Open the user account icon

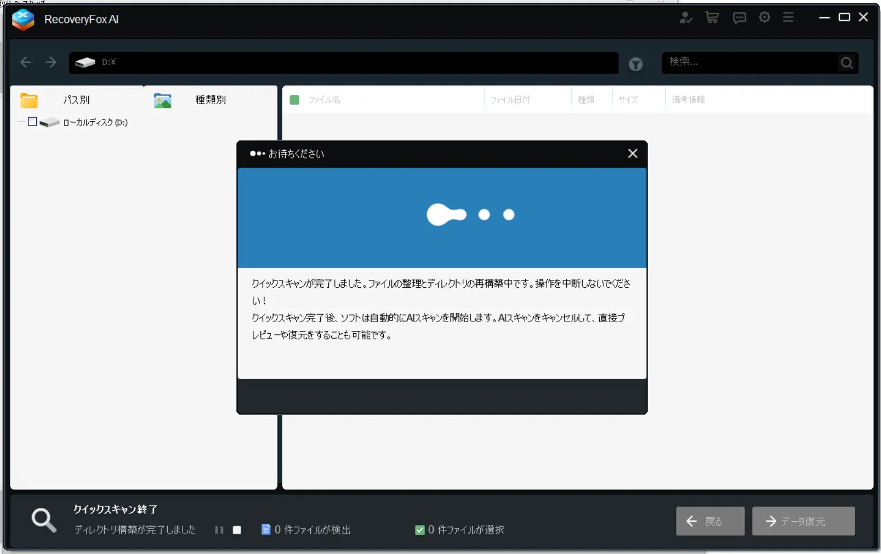click(x=685, y=18)
